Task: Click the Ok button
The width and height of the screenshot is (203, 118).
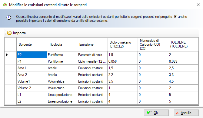Action: (156, 113)
